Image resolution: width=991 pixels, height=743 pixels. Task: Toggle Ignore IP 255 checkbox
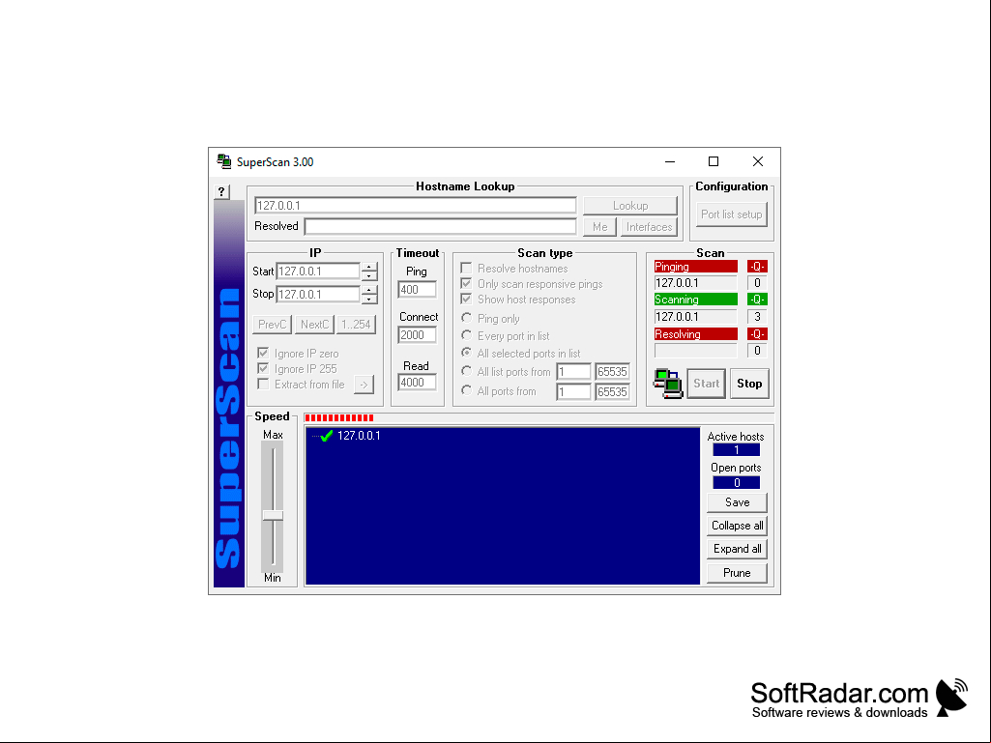click(263, 368)
